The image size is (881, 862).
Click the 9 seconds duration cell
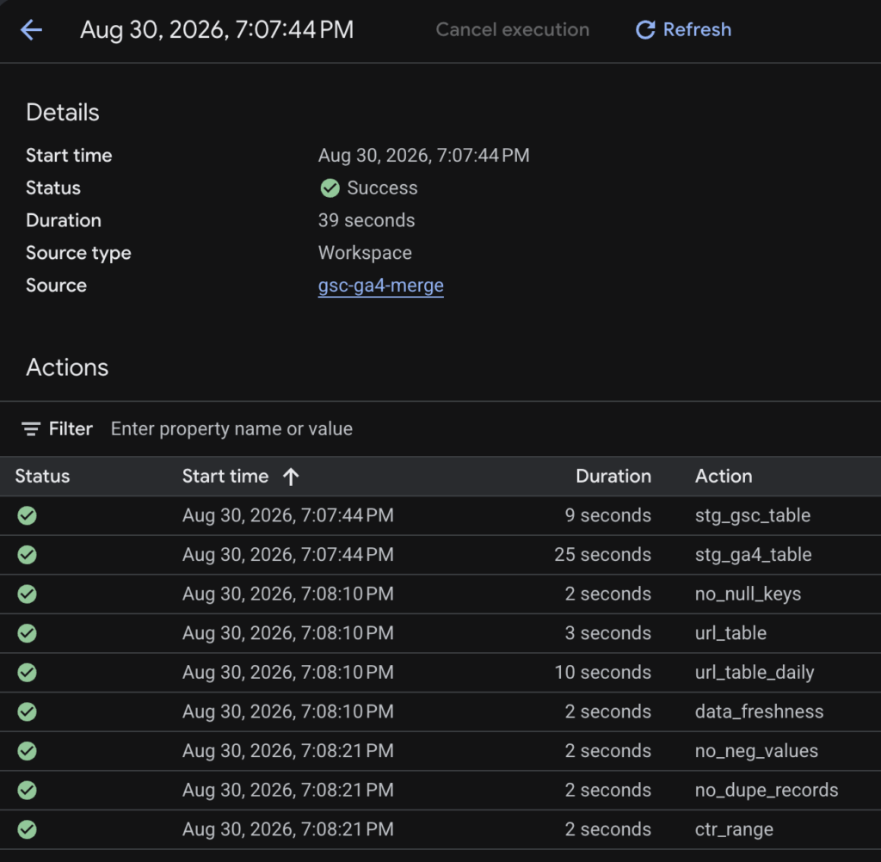tap(608, 515)
